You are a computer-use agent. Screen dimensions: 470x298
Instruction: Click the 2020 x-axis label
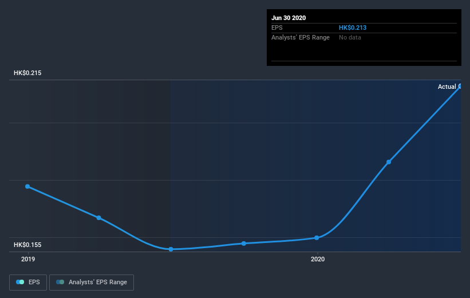pyautogui.click(x=318, y=259)
